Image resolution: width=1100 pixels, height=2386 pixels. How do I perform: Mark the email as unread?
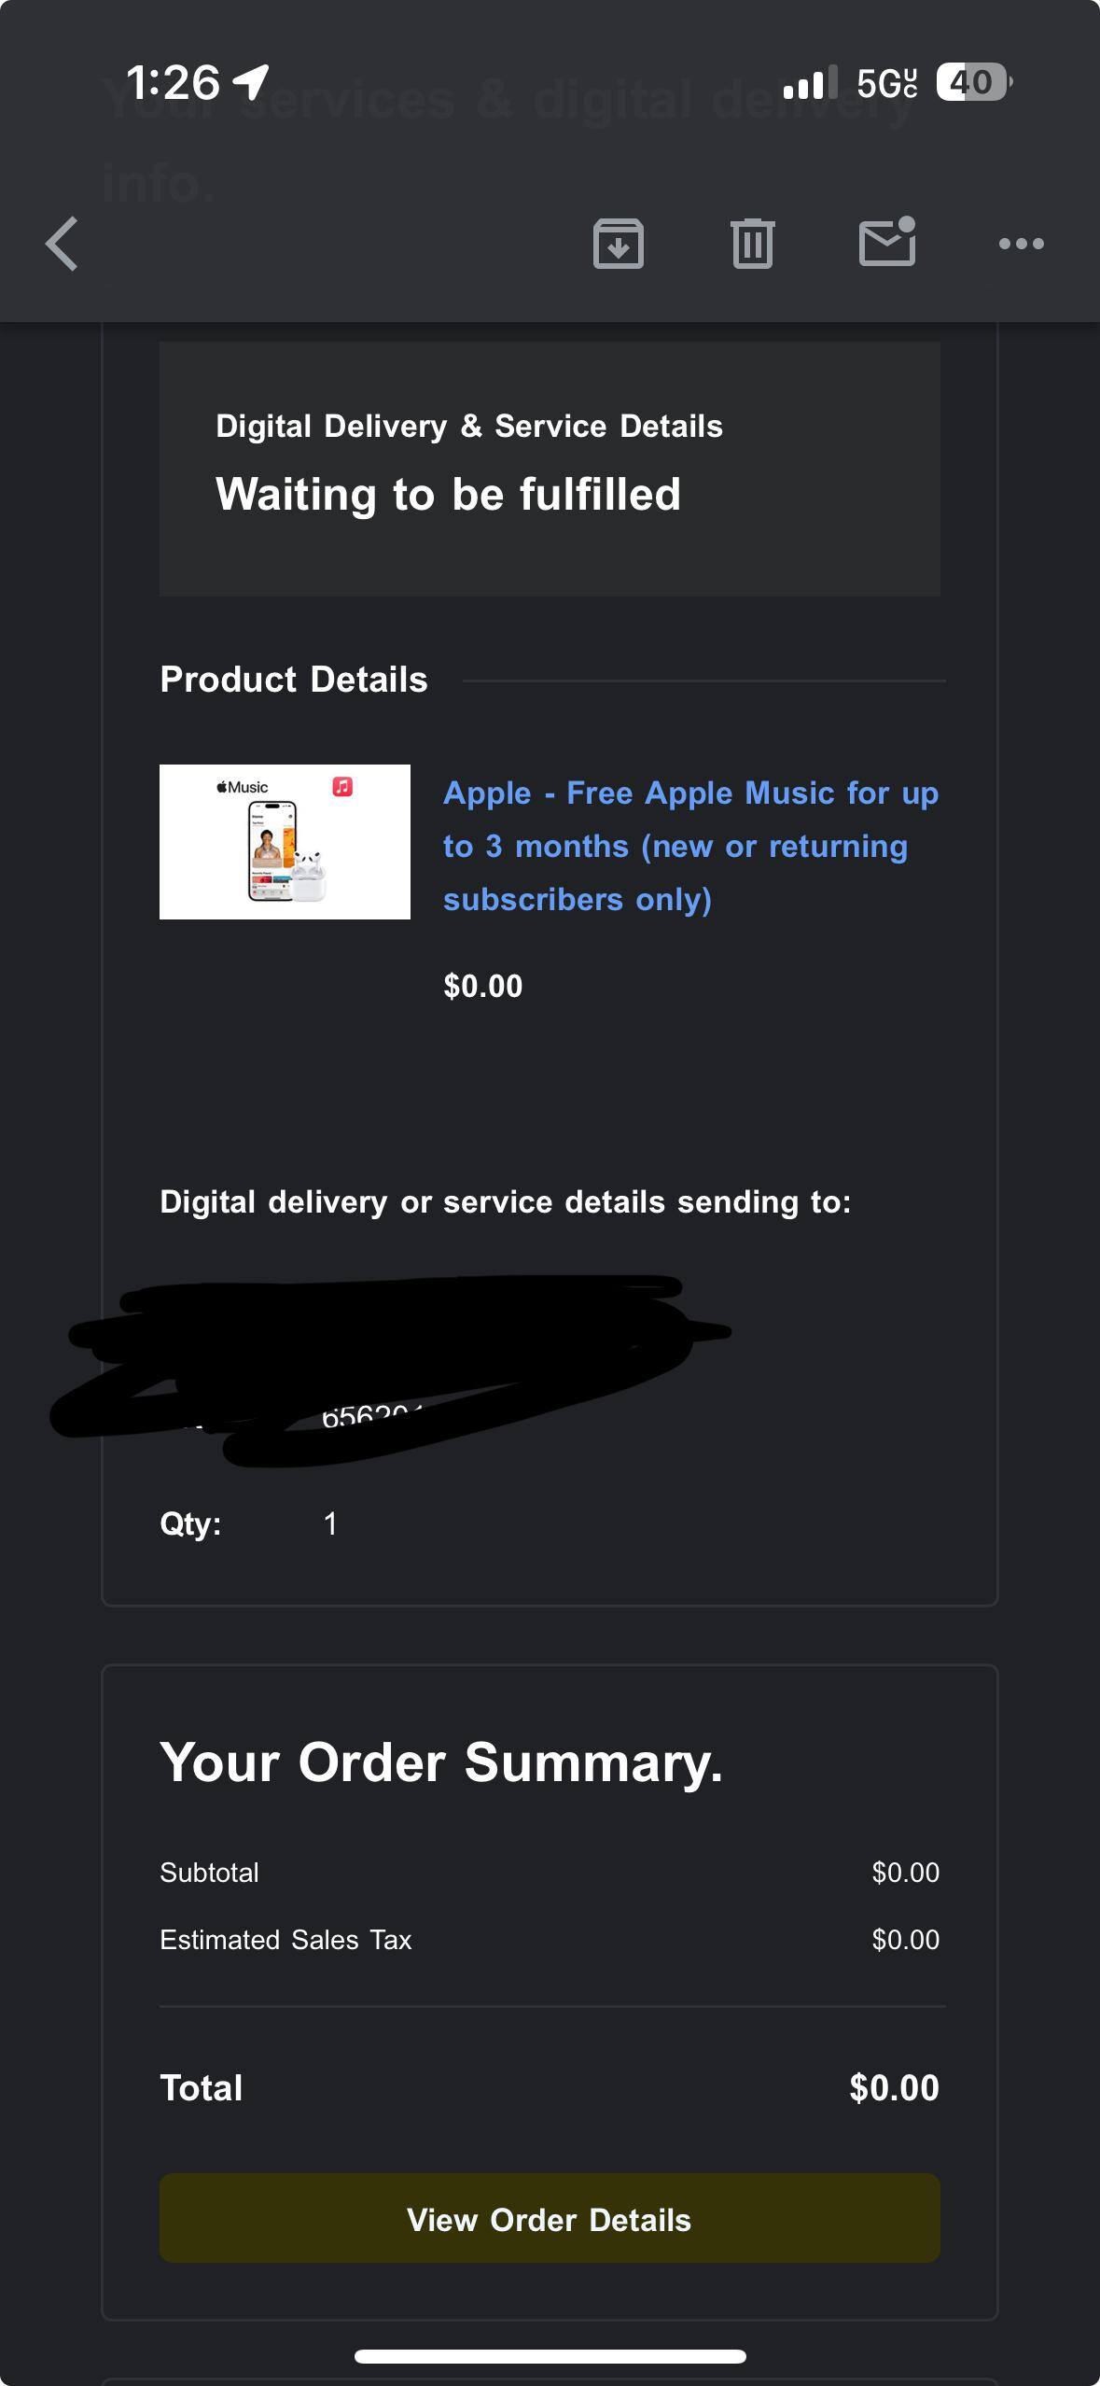(885, 245)
